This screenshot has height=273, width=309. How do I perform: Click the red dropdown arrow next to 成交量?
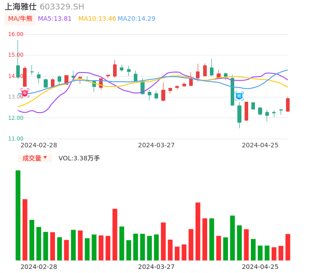click(x=45, y=158)
